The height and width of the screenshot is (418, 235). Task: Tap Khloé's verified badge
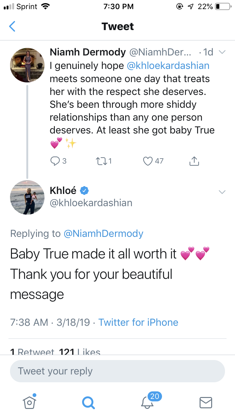[85, 190]
